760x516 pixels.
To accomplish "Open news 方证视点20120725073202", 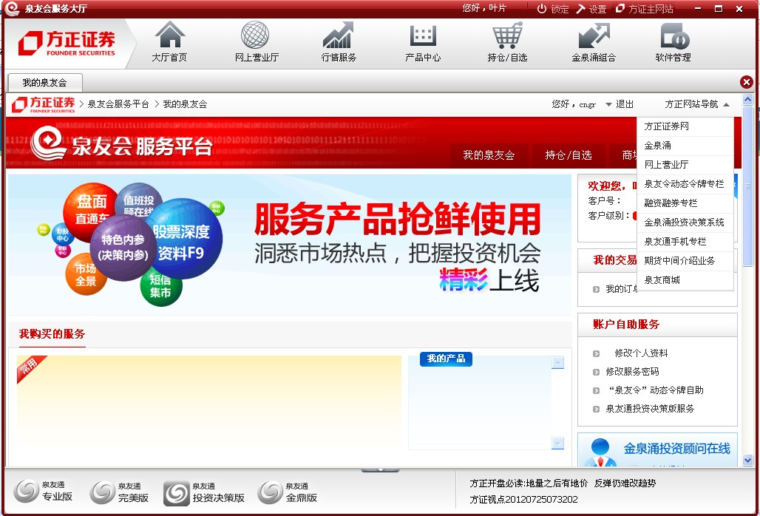I will pyautogui.click(x=523, y=499).
